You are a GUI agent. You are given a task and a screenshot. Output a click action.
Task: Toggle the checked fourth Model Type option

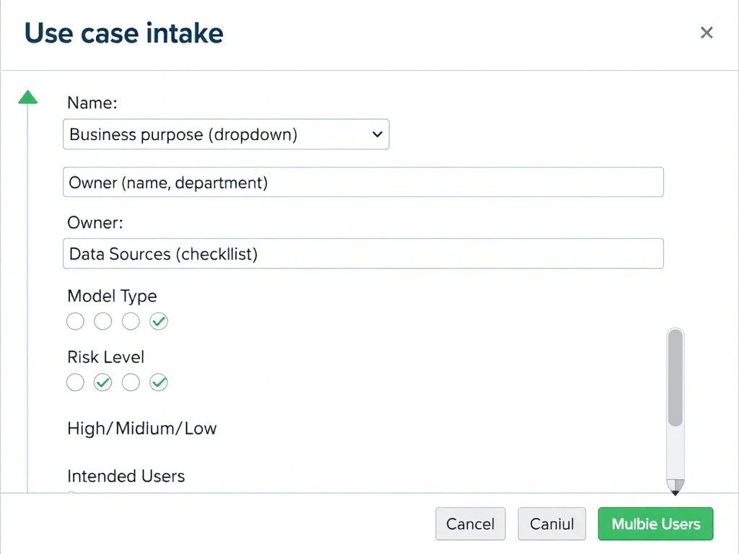[159, 321]
